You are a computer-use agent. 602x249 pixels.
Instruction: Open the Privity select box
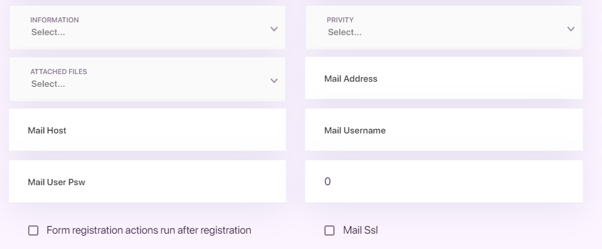pos(444,27)
